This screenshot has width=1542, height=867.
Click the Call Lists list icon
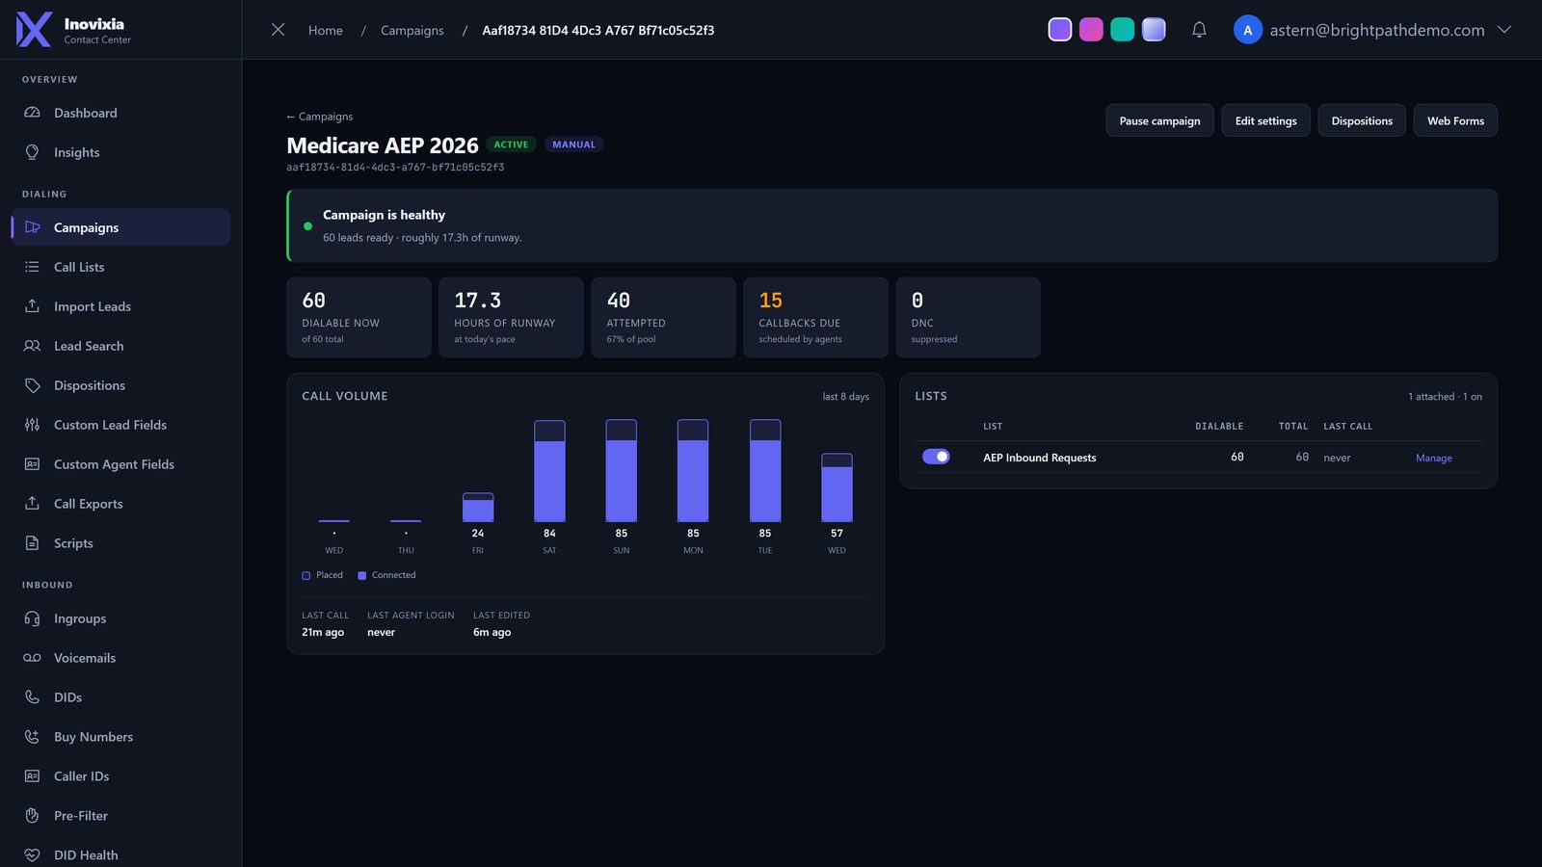(x=32, y=267)
